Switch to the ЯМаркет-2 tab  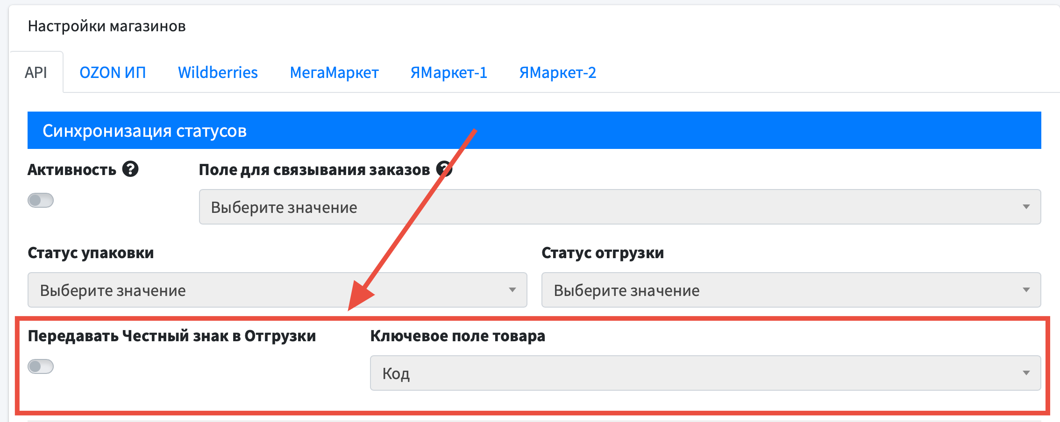(x=558, y=72)
